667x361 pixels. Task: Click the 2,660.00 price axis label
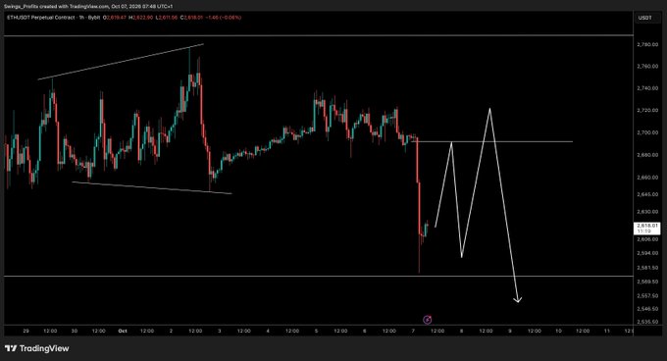[647, 178]
